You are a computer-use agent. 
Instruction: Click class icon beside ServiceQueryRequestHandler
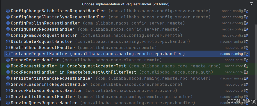[8, 103]
